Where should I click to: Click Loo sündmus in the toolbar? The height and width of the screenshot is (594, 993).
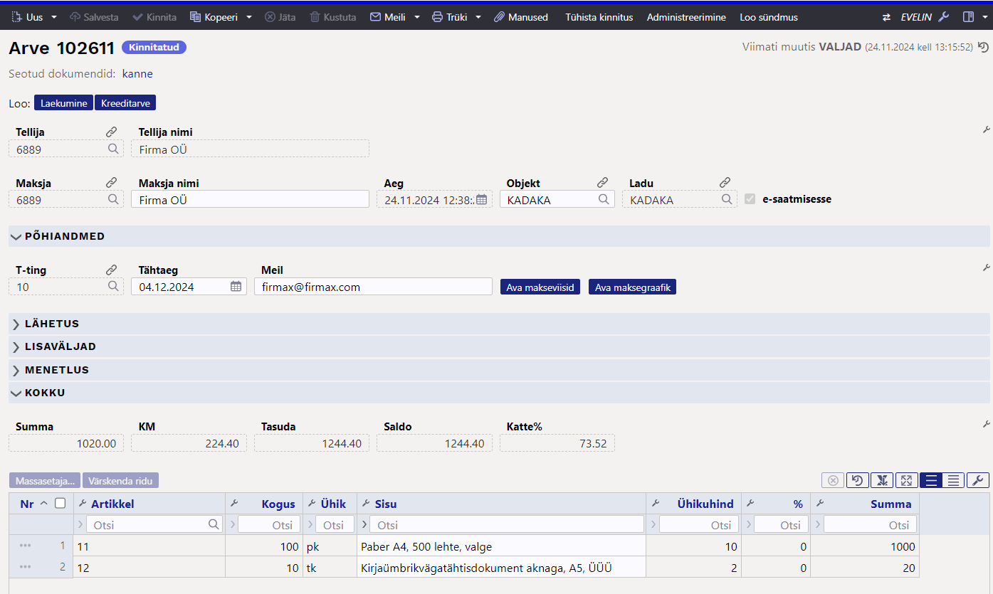click(x=769, y=17)
